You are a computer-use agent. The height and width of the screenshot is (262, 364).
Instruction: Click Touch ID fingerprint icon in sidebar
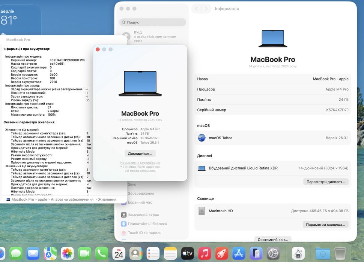click(x=124, y=233)
